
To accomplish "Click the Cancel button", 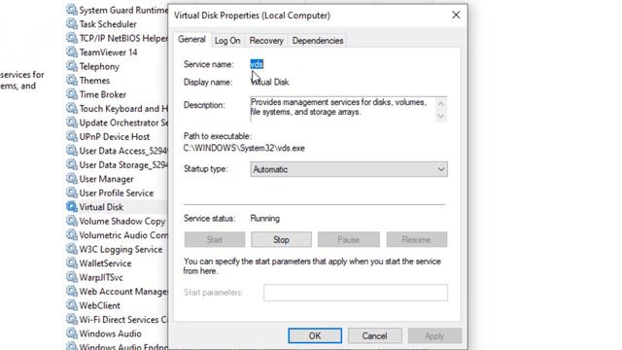I will 374,335.
